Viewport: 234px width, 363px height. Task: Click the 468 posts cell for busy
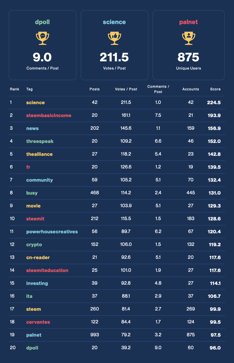click(94, 193)
